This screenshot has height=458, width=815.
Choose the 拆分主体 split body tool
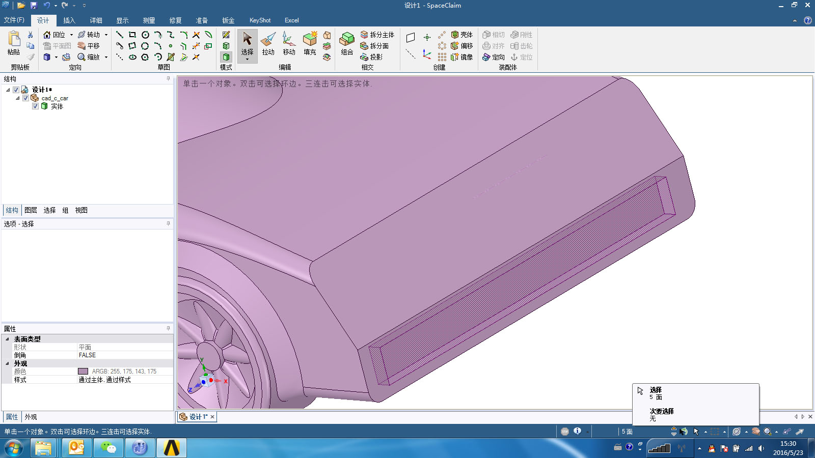[377, 35]
